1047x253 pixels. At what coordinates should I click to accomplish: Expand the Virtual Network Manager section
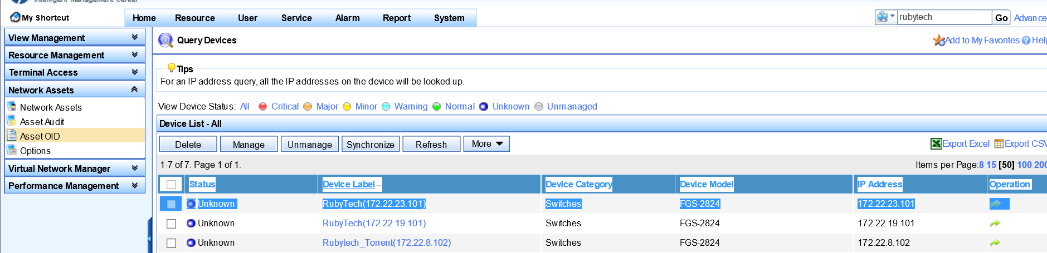coord(75,168)
